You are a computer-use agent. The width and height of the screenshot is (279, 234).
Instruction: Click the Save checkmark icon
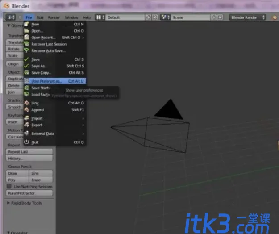[26, 59]
